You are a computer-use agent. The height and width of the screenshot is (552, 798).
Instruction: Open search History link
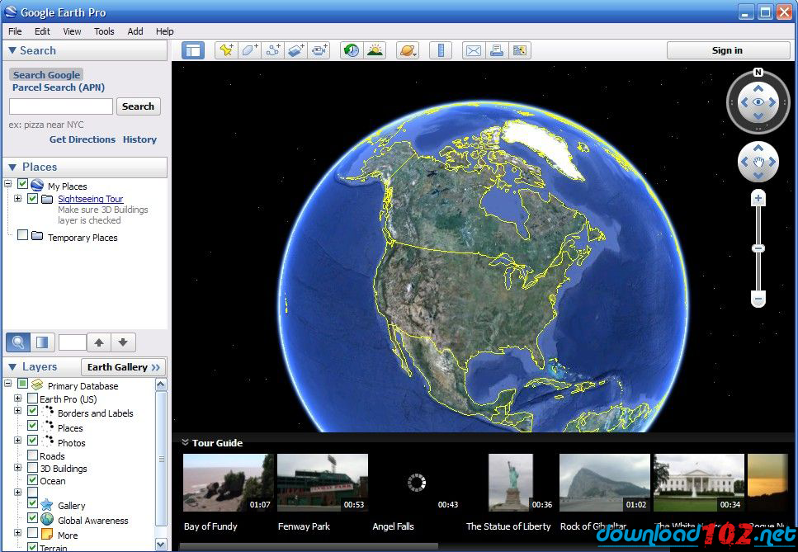coord(139,139)
